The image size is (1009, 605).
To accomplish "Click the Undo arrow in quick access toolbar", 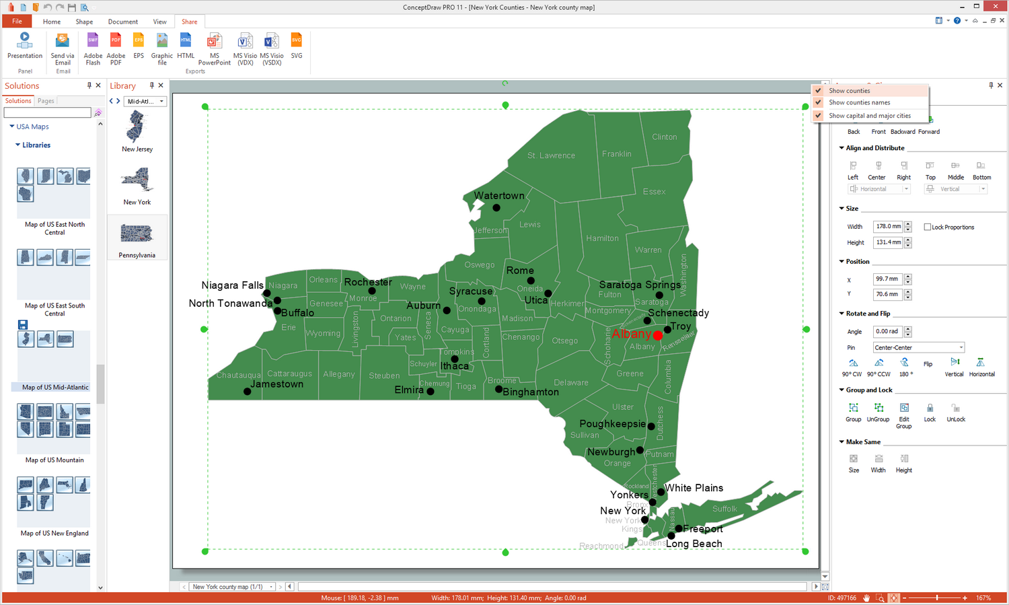I will (x=48, y=7).
